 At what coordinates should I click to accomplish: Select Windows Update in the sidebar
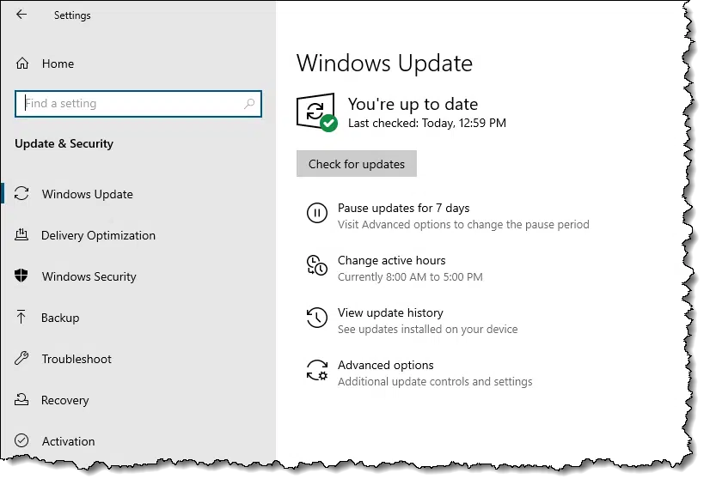88,194
